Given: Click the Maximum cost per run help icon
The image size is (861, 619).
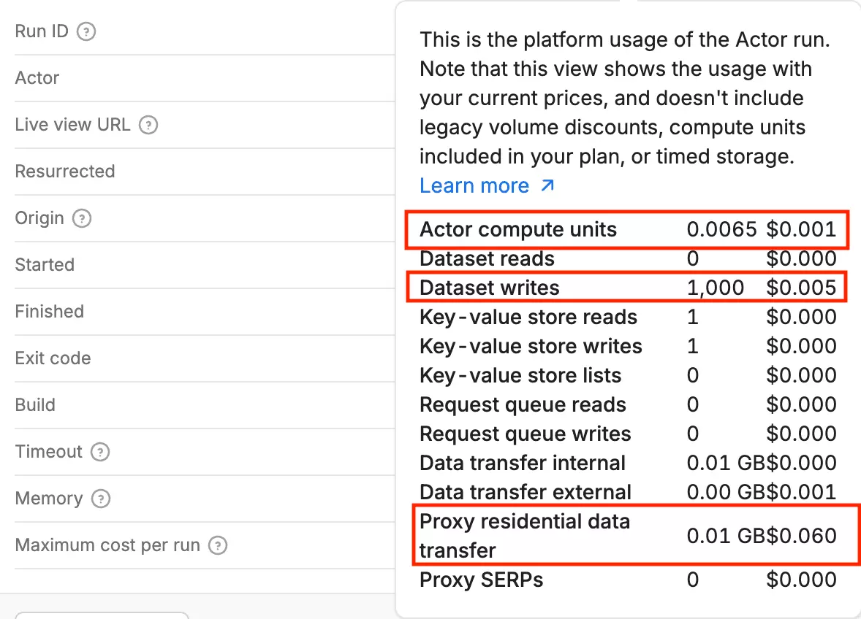Looking at the screenshot, I should click(x=217, y=545).
